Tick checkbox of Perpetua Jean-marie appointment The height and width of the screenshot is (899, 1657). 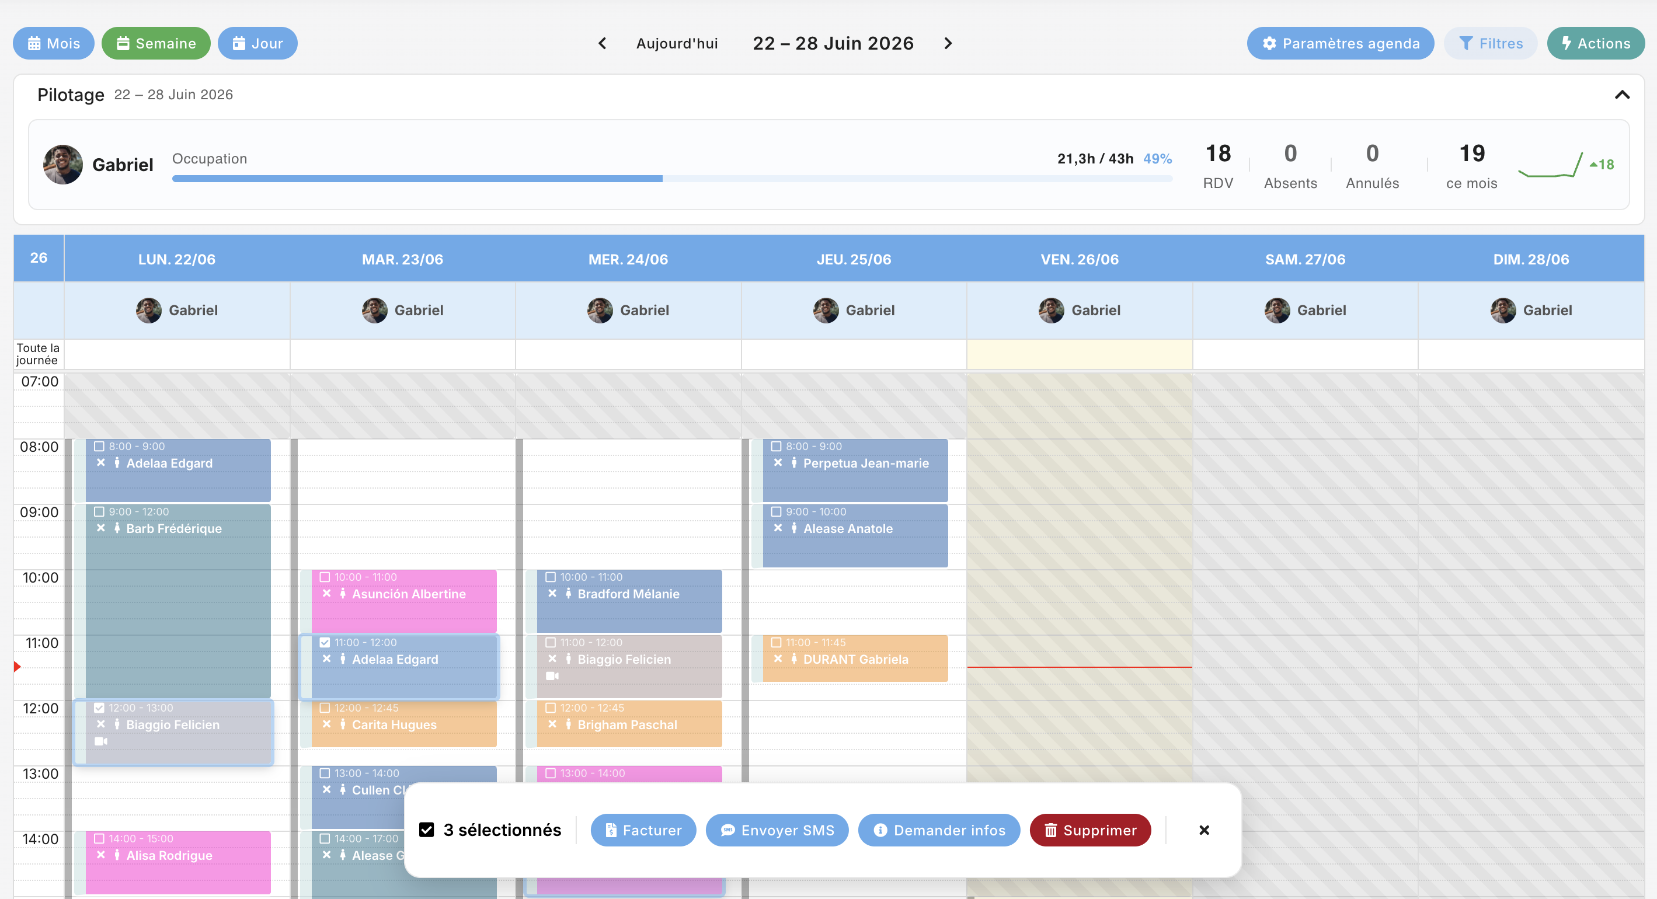[x=777, y=446]
